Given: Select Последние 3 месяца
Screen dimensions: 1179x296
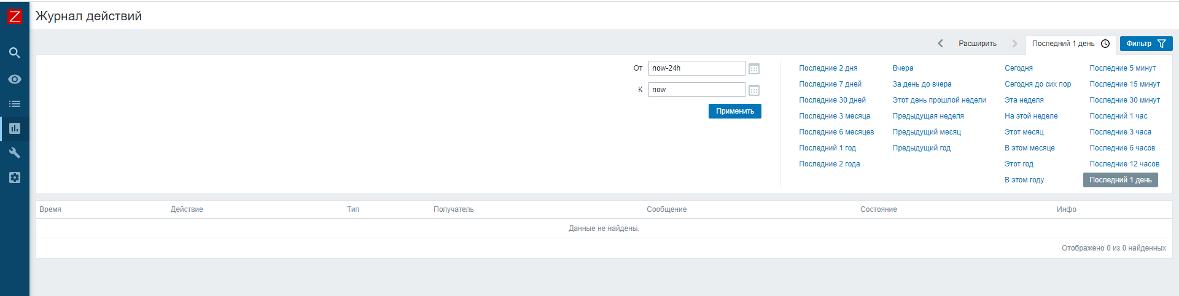Looking at the screenshot, I should pyautogui.click(x=834, y=116).
